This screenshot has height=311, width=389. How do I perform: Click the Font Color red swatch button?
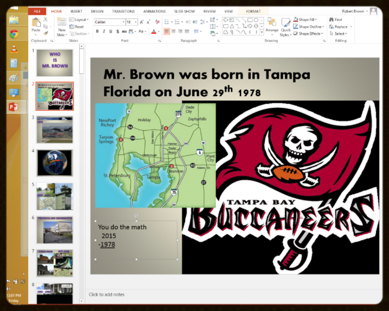[154, 32]
